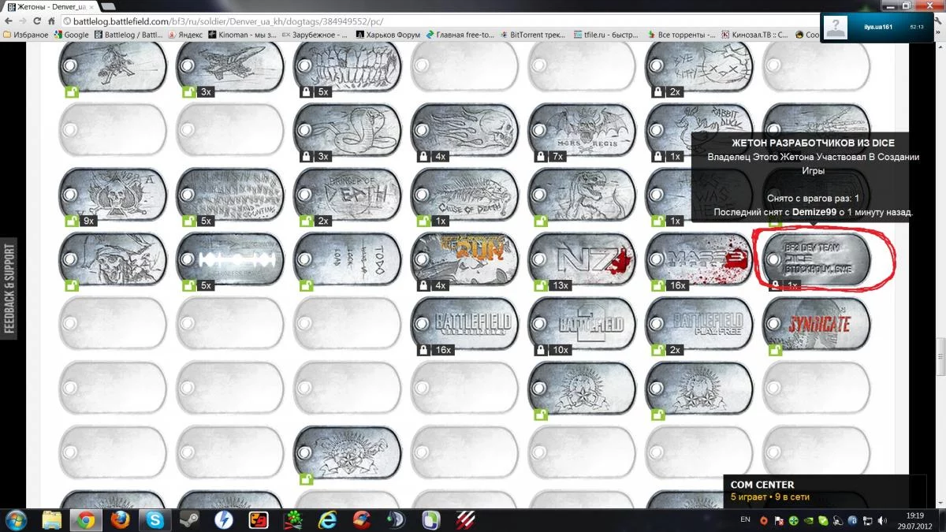
Task: Select the T-rex dinosaur dog tag
Action: [x=582, y=194]
